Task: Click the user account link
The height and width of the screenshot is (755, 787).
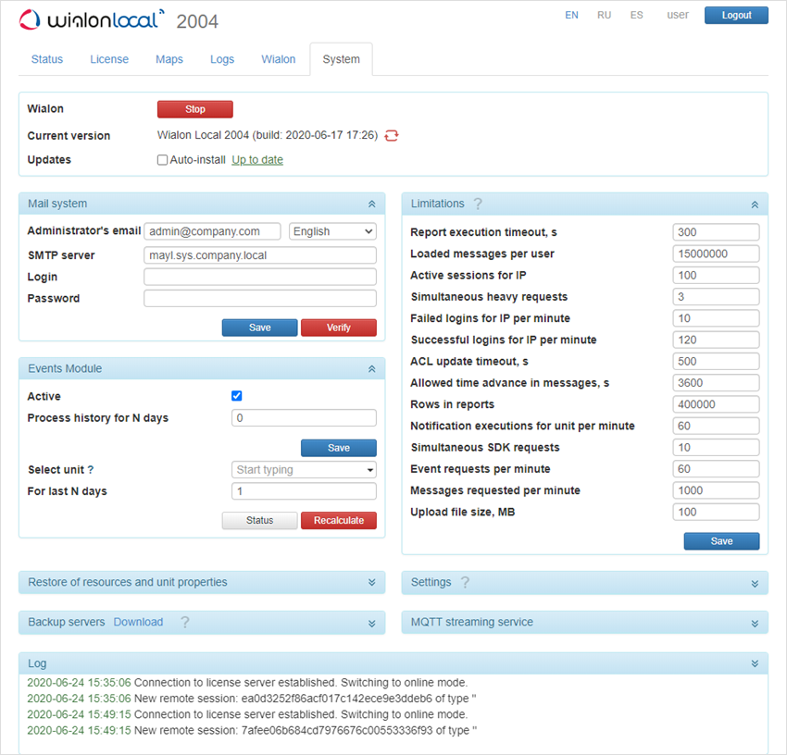Action: [678, 15]
